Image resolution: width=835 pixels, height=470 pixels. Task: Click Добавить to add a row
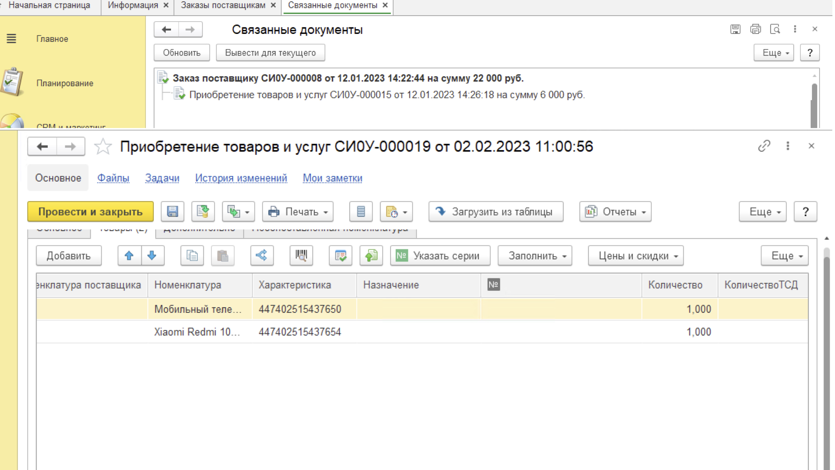[x=69, y=256]
